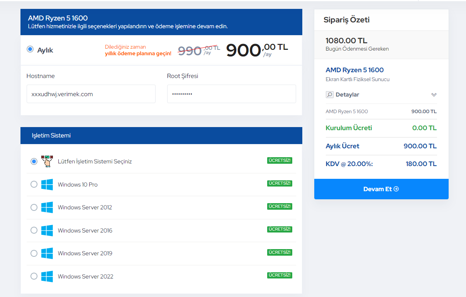Click the Detaylar label in order summary
The image size is (466, 297).
(x=347, y=95)
